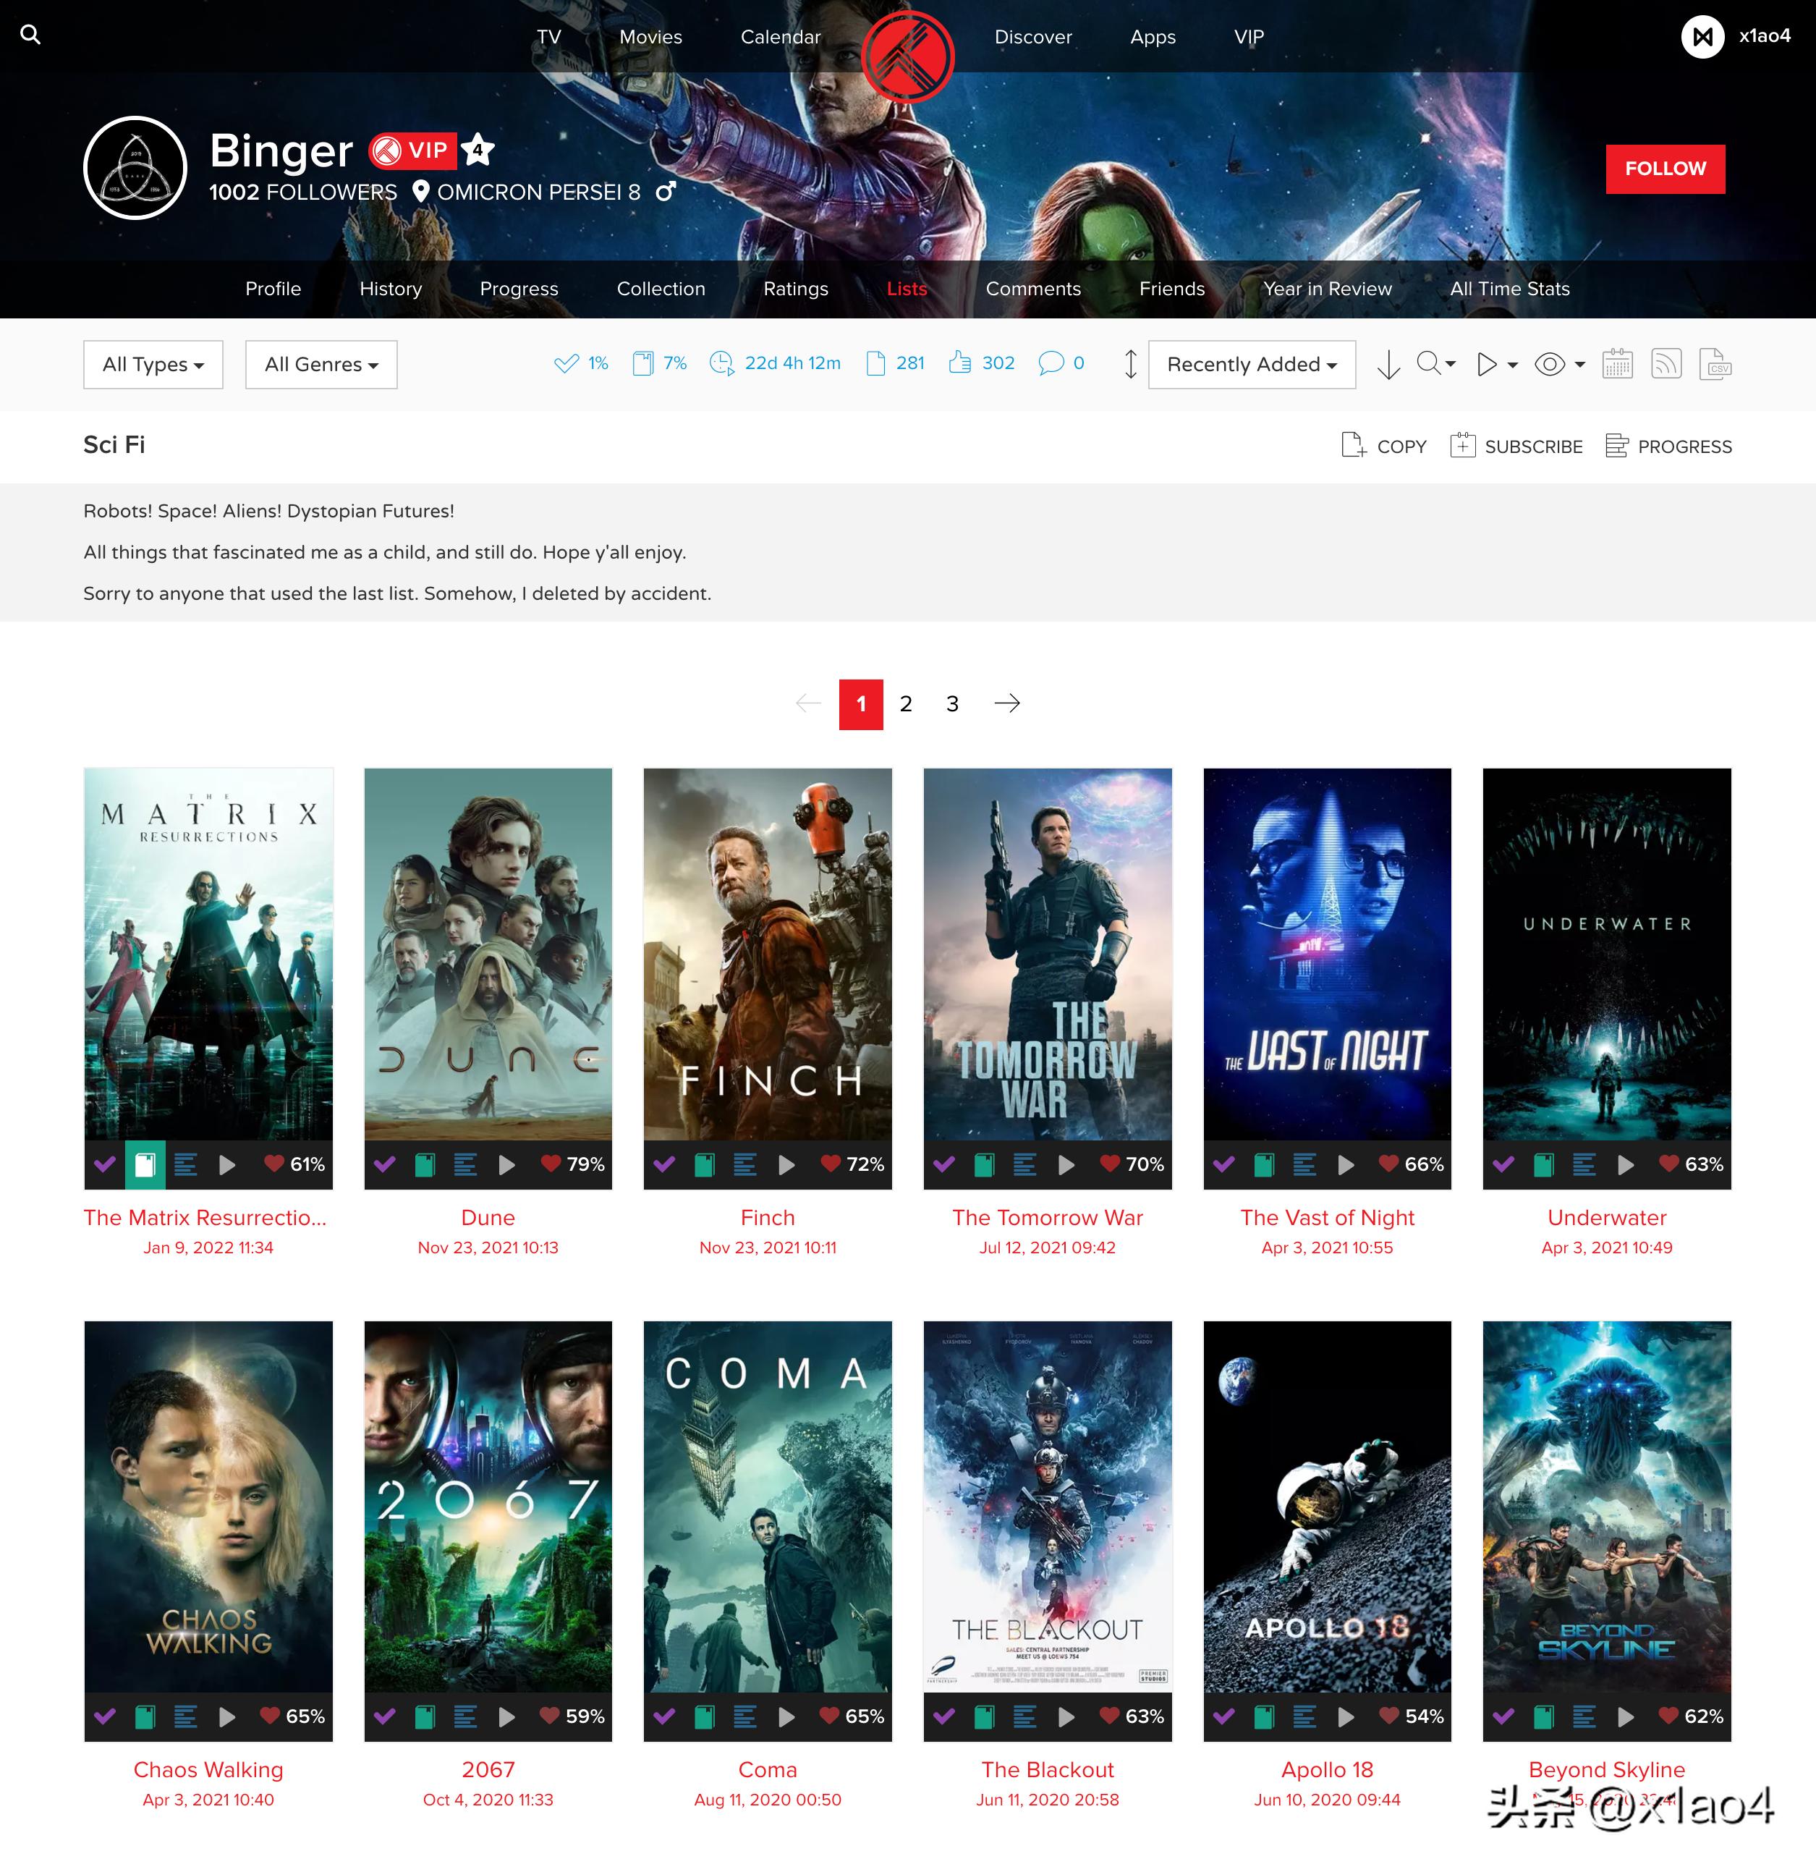Open the All Types filter dropdown

152,364
